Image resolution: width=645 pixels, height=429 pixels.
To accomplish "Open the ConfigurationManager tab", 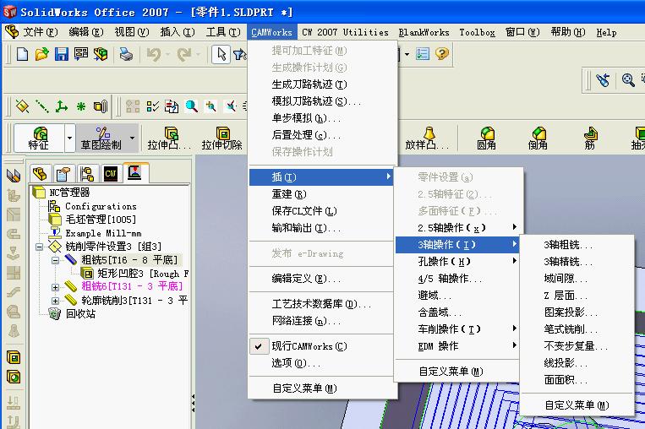I will coord(87,173).
